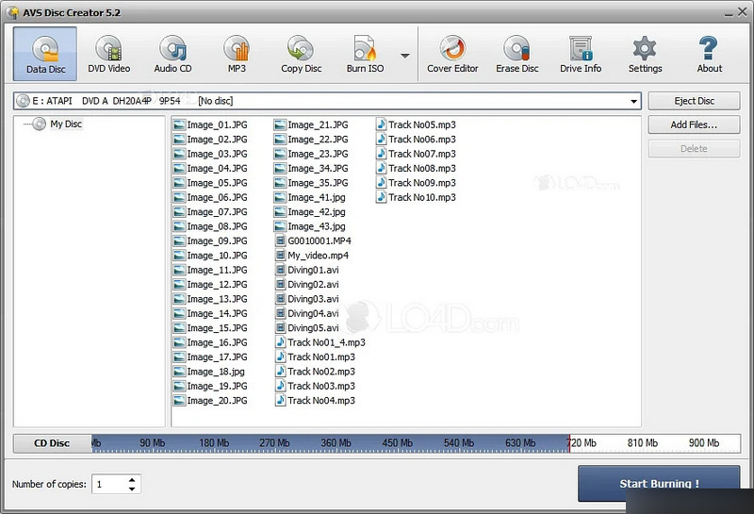The width and height of the screenshot is (754, 514).
Task: Switch to Audio CD mode
Action: tap(172, 53)
